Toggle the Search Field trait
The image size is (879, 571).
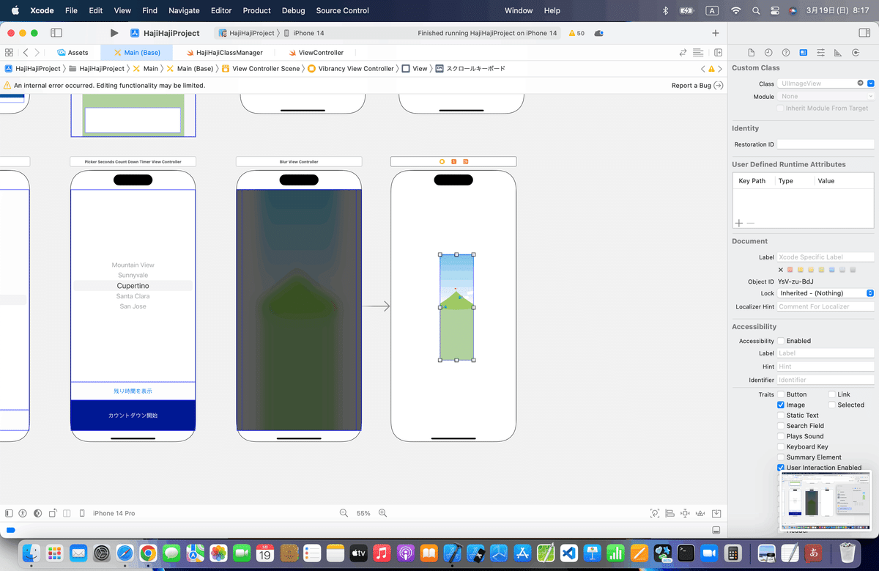[x=781, y=426]
